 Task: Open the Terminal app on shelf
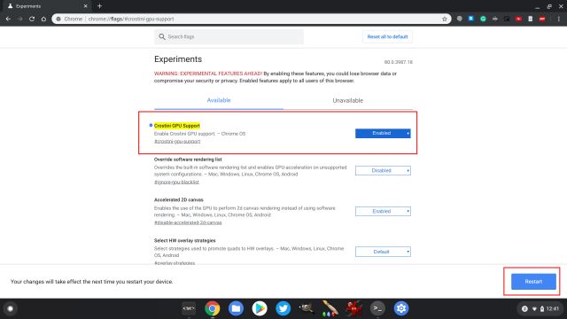pos(377,308)
